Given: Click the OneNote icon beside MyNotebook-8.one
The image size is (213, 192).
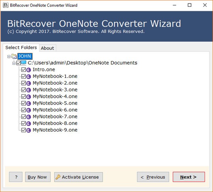Looking at the screenshot, I should (x=28, y=123).
